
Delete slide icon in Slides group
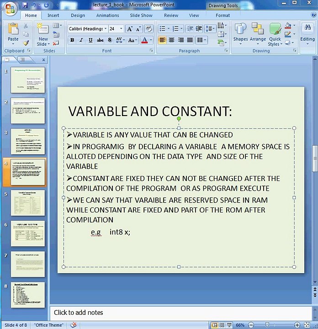[56, 43]
